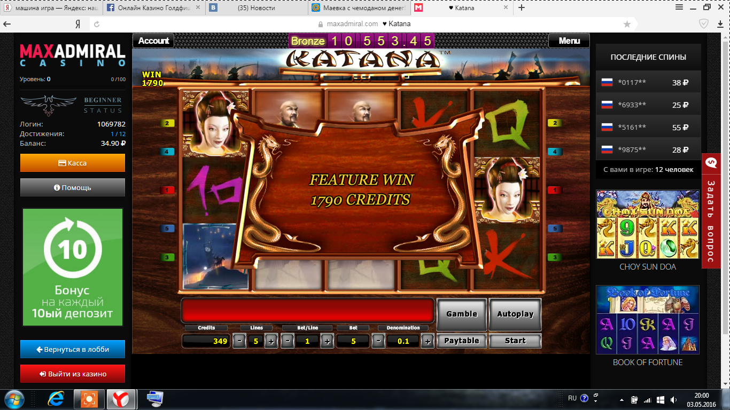The image size is (730, 410).
Task: Increase the number of Lines
Action: (271, 341)
